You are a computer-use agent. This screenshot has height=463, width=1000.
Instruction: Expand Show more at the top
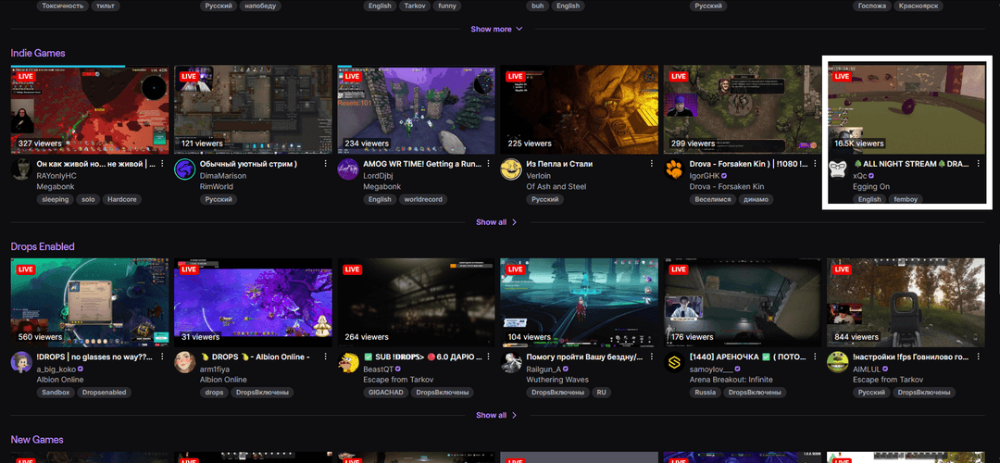pyautogui.click(x=497, y=29)
